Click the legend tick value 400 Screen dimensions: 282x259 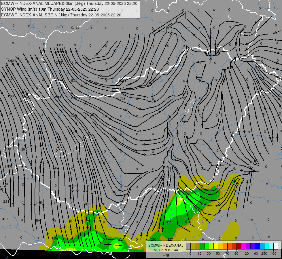[273, 254]
